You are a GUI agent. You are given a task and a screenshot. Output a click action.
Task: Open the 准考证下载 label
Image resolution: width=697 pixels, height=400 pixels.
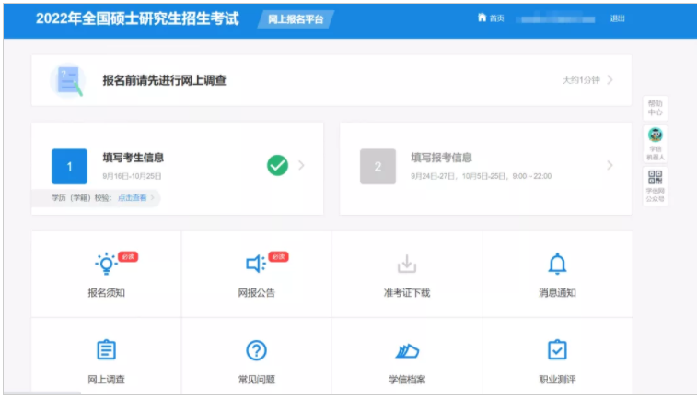[x=407, y=293]
